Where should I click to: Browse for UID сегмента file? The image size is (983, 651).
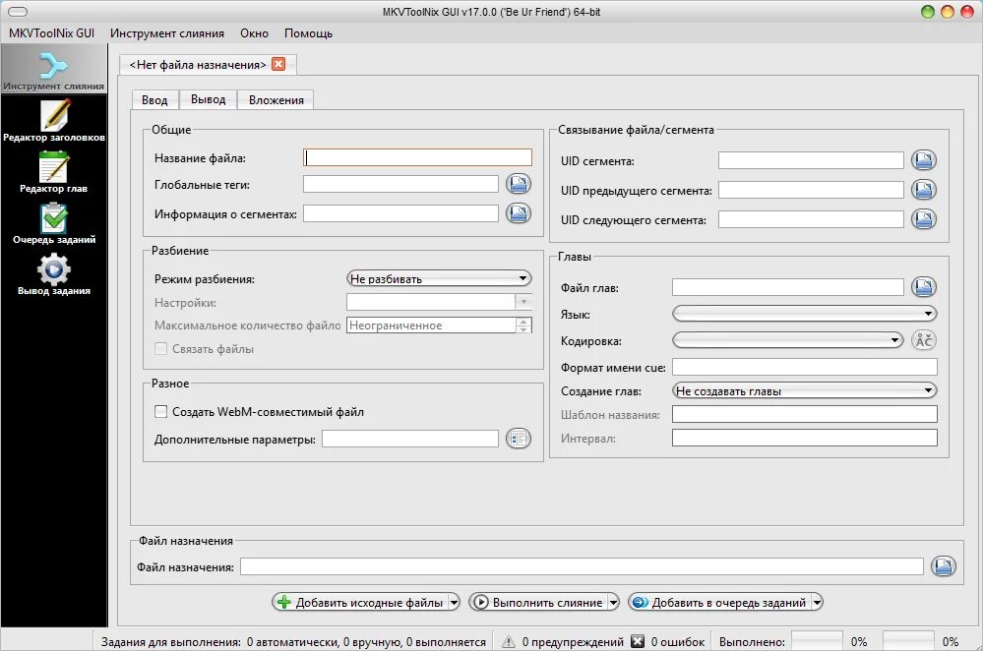[923, 160]
